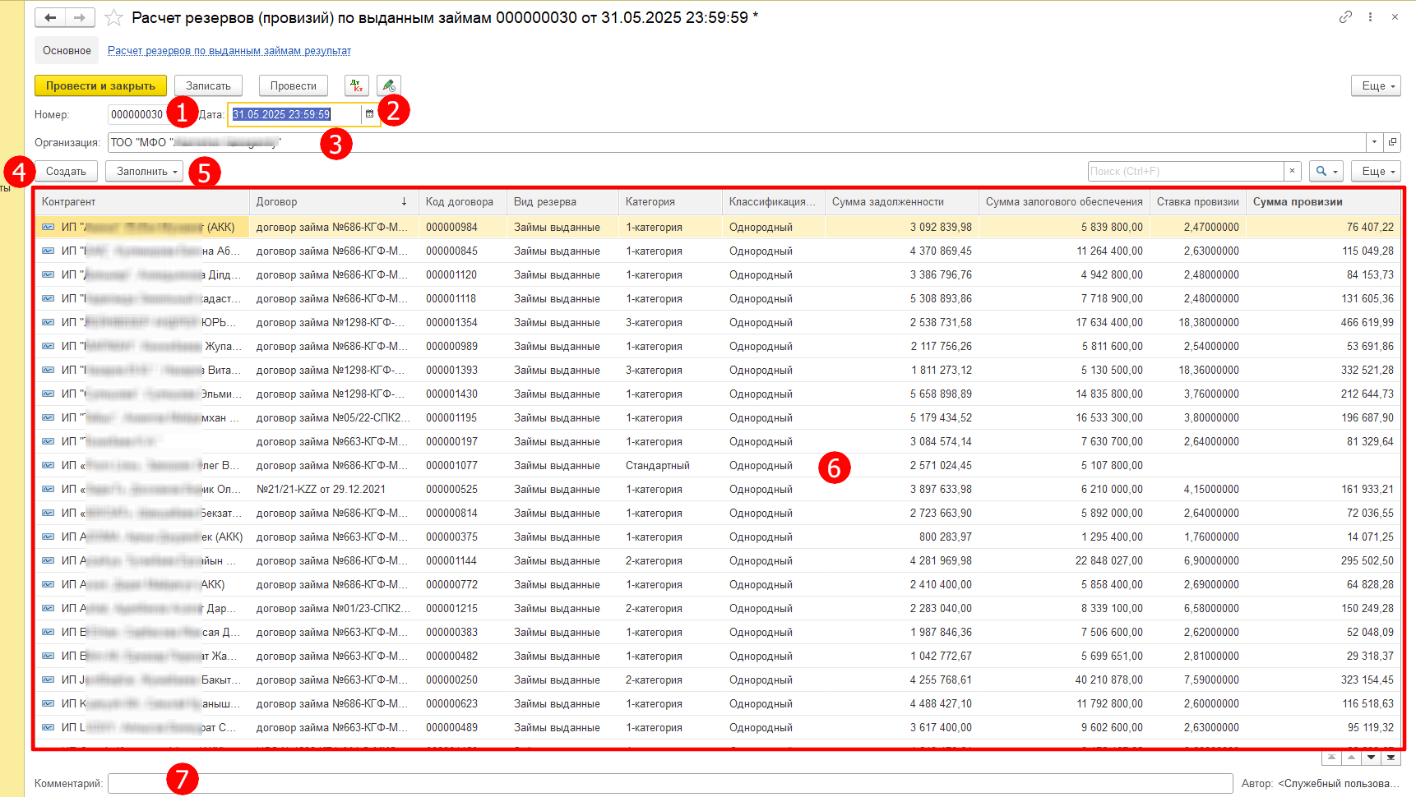Sort by the Вид резерва column header
Image resolution: width=1416 pixels, height=797 pixels.
click(562, 201)
